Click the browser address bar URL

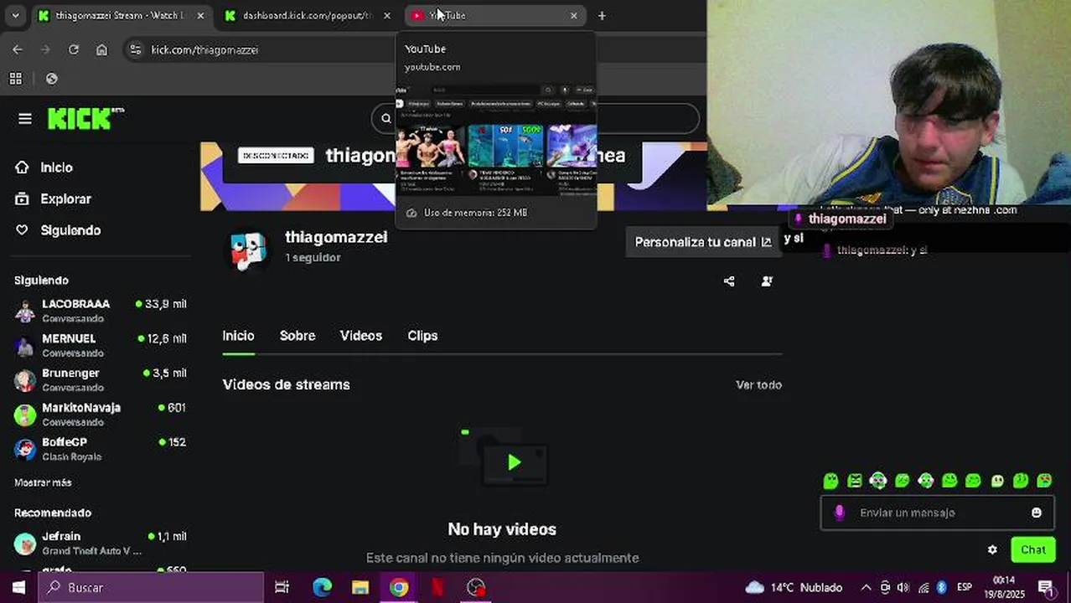click(x=204, y=50)
